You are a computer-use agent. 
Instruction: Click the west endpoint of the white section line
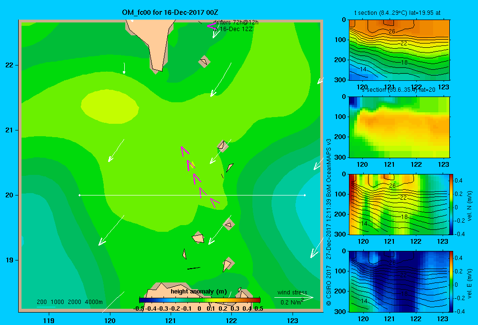pos(79,195)
